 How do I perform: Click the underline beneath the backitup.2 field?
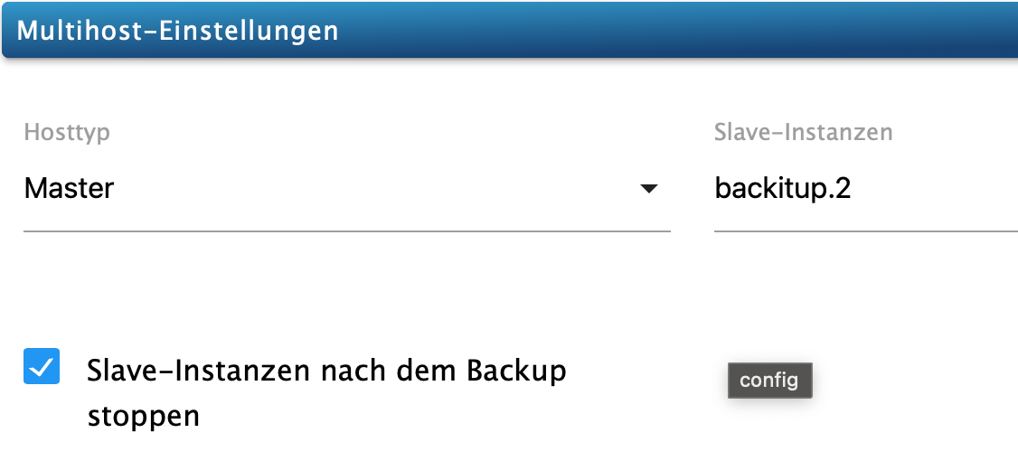coord(864,231)
